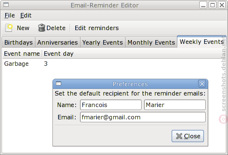Open the File menu
Viewport: 228px width, 155px height.
click(x=10, y=15)
